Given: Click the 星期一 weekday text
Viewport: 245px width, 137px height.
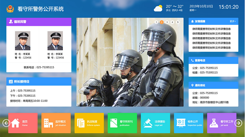Looking at the screenshot, I should pos(193,10).
